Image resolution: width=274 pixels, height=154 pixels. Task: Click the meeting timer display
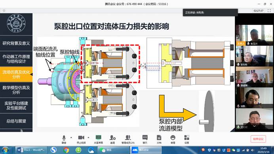pyautogui.click(x=259, y=11)
